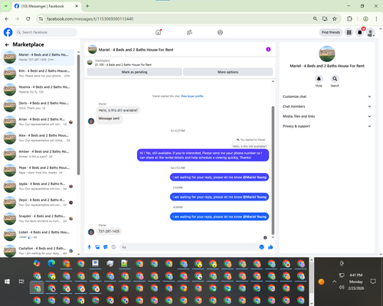Viewport: 383px width, 306px height.
Task: Open a new Chrome tab
Action: [x=87, y=6]
